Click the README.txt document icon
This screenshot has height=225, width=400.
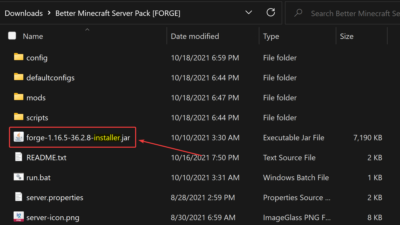(x=18, y=157)
